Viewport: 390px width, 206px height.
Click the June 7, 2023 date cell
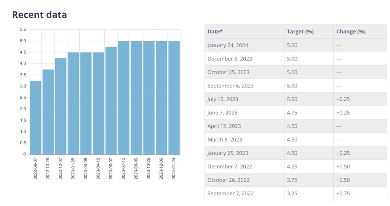coord(222,113)
